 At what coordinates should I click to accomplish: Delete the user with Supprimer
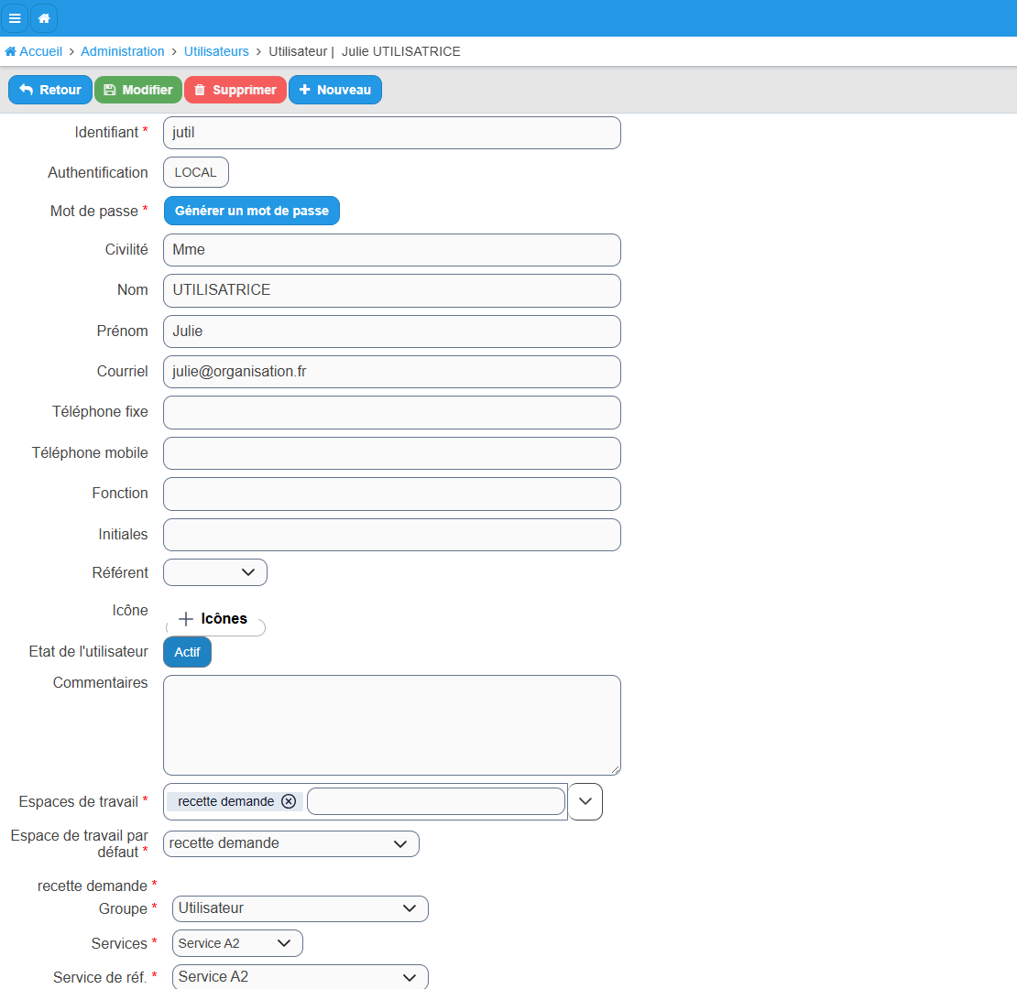(235, 90)
